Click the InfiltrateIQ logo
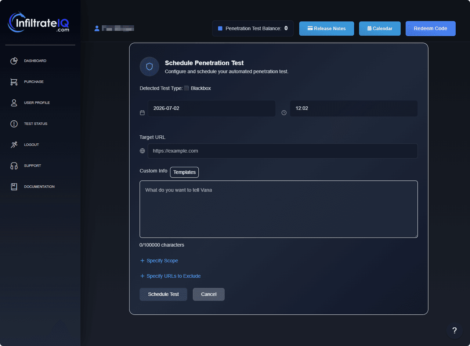 point(38,22)
